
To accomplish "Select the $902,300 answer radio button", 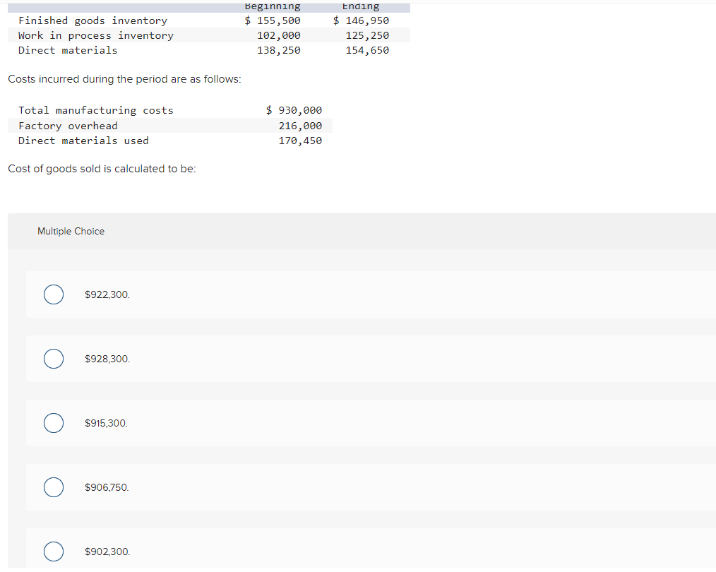I will (53, 552).
